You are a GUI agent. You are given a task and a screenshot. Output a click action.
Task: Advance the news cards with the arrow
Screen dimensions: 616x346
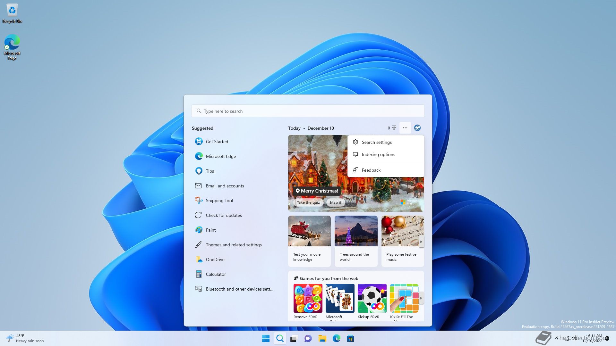click(x=421, y=242)
